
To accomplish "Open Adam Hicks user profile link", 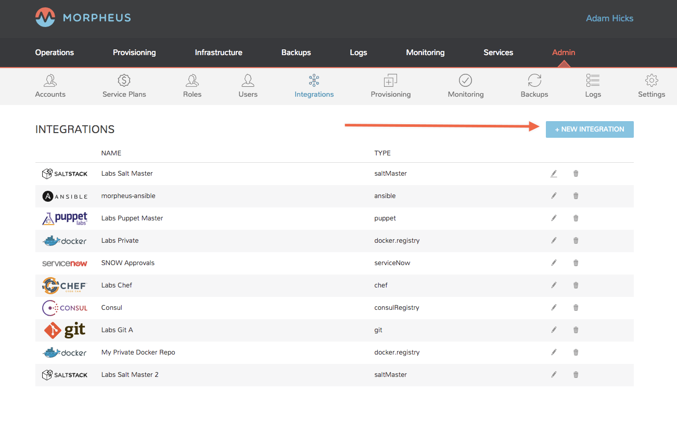I will click(x=609, y=18).
